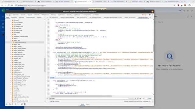Click the pretty print braces icon
Image resolution: width=195 pixels, height=109 pixels.
pyautogui.click(x=48, y=101)
